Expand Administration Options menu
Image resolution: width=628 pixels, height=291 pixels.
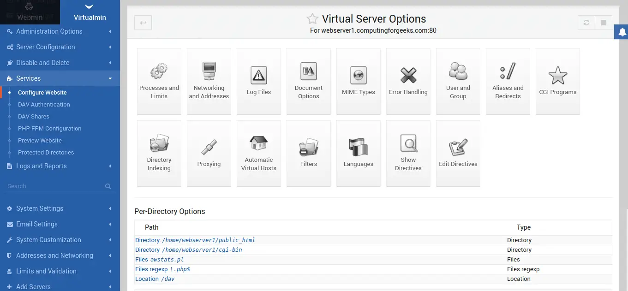coord(60,31)
